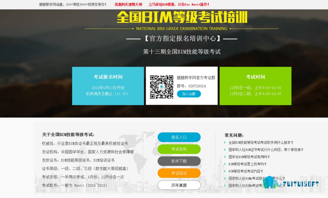Click 发放证书 BIM技能等级证书 line
Viewport: 328px width, 198px height.
point(78,160)
